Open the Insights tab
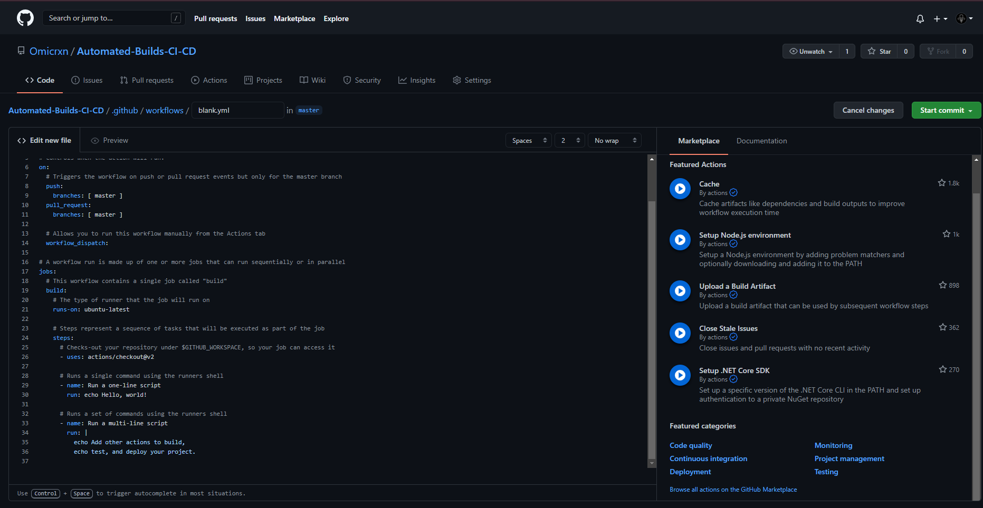Screen dimensions: 983x508 pyautogui.click(x=417, y=80)
